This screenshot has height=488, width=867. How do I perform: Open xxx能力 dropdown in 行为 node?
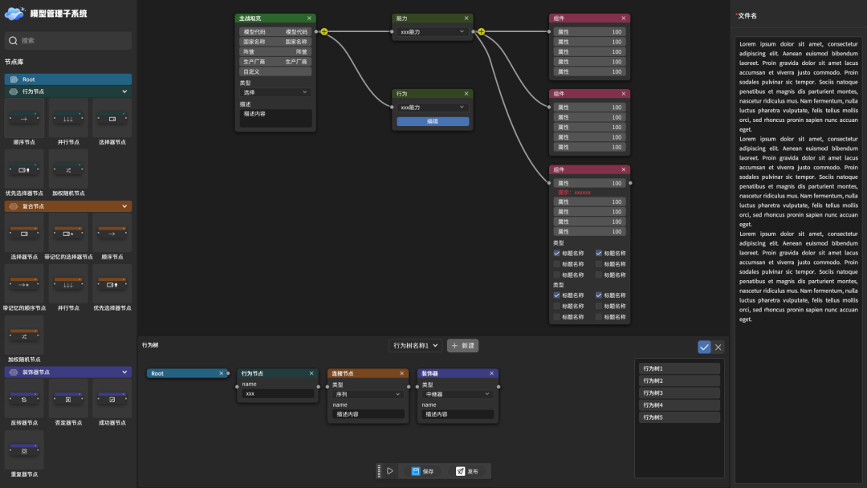pos(433,108)
